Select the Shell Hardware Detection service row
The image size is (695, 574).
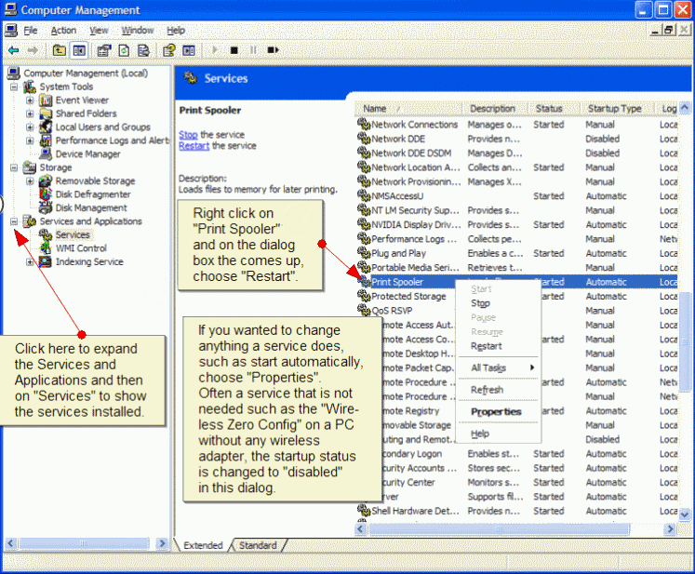pyautogui.click(x=516, y=511)
